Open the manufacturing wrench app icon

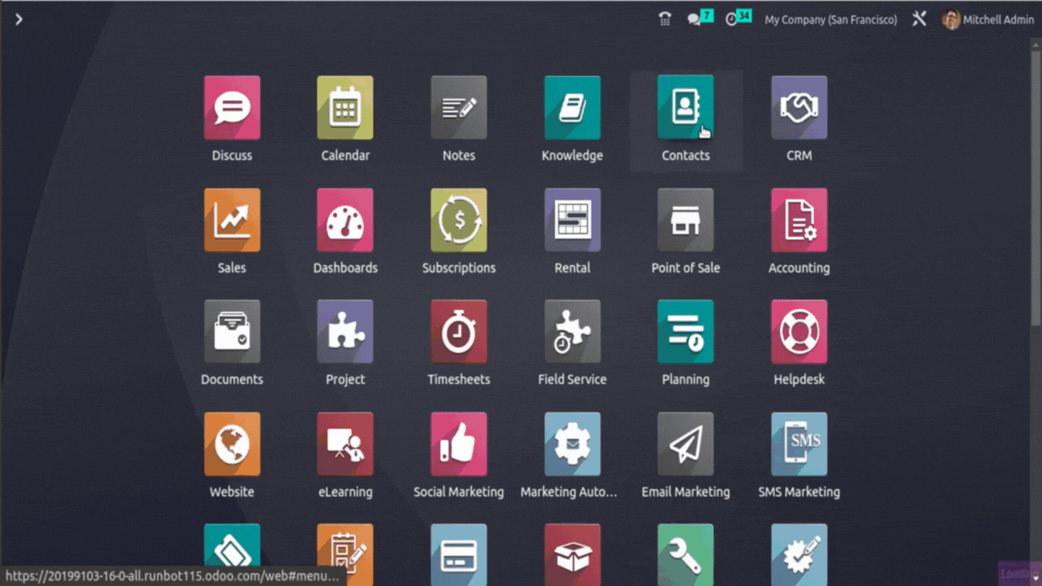pos(685,554)
